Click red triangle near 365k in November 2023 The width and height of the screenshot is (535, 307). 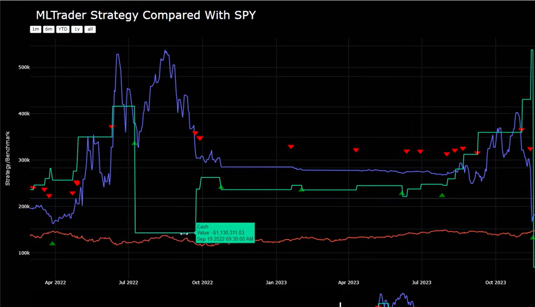click(x=521, y=130)
